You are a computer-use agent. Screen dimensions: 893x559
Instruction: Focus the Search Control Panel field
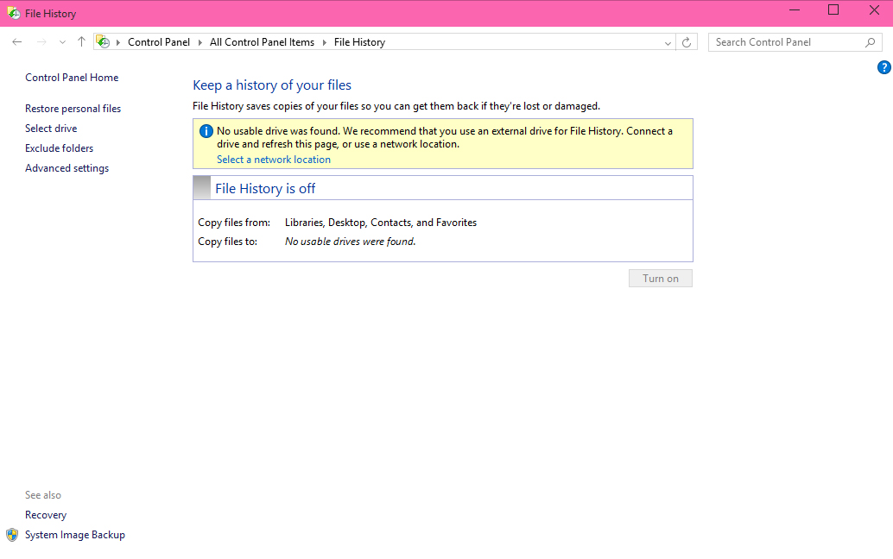point(795,42)
